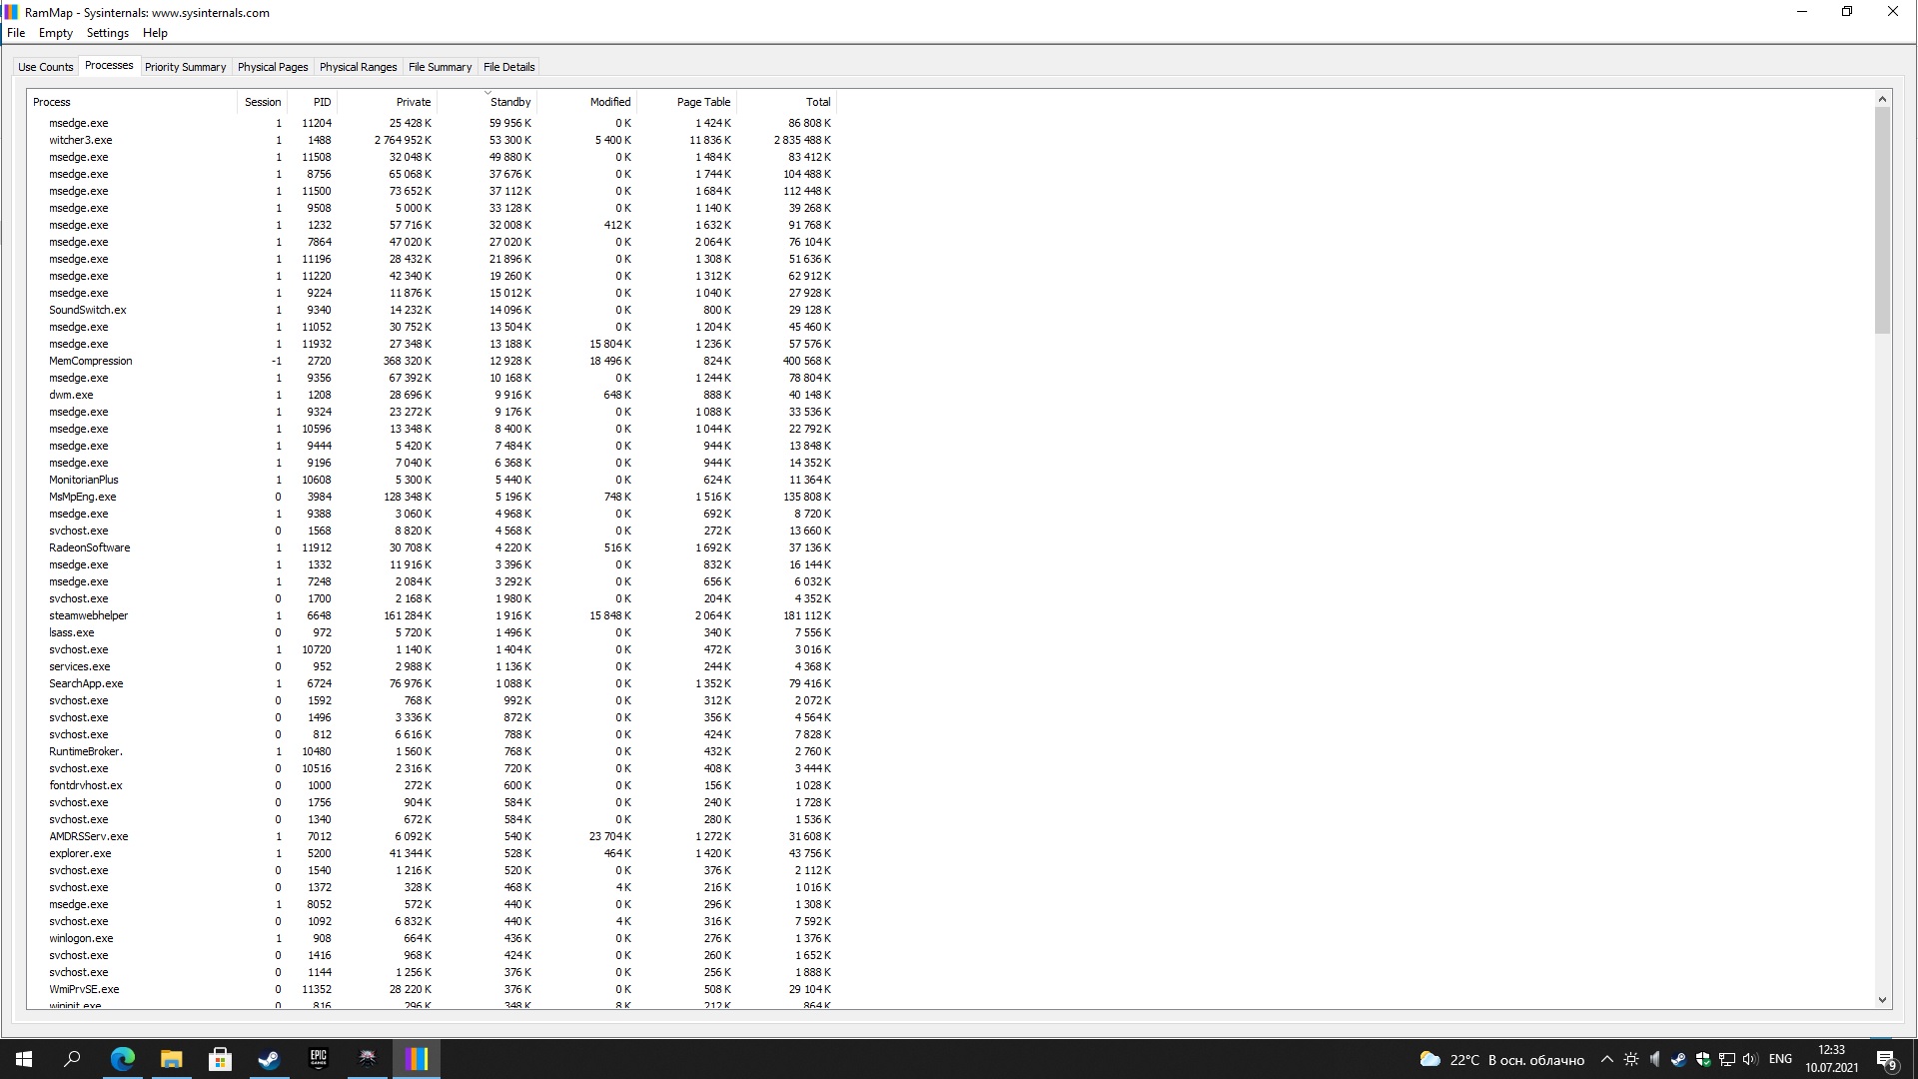Open the volume control tray icon
The height and width of the screenshot is (1079, 1918).
click(x=1750, y=1059)
